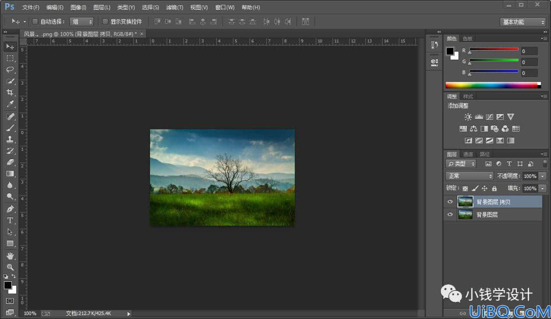Open the Color panel flyout menu
Viewport: 551px width, 319px height.
[x=544, y=38]
